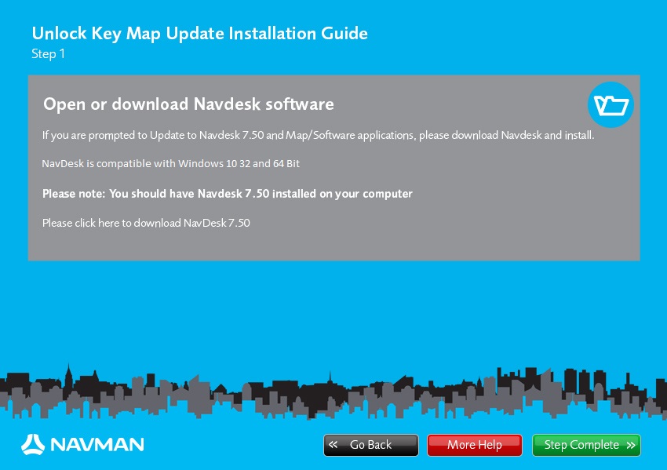The image size is (667, 470).
Task: Click the 'Unlock Key Map Update Installation Guide' title
Action: pos(199,33)
